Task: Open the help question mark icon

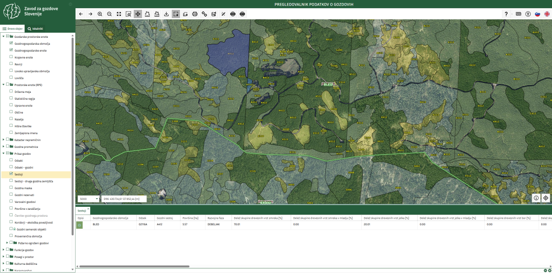Action: pos(506,14)
